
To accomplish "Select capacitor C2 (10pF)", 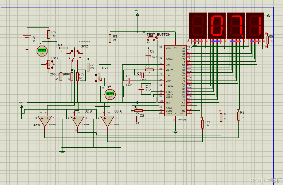I will pyautogui.click(x=137, y=119).
